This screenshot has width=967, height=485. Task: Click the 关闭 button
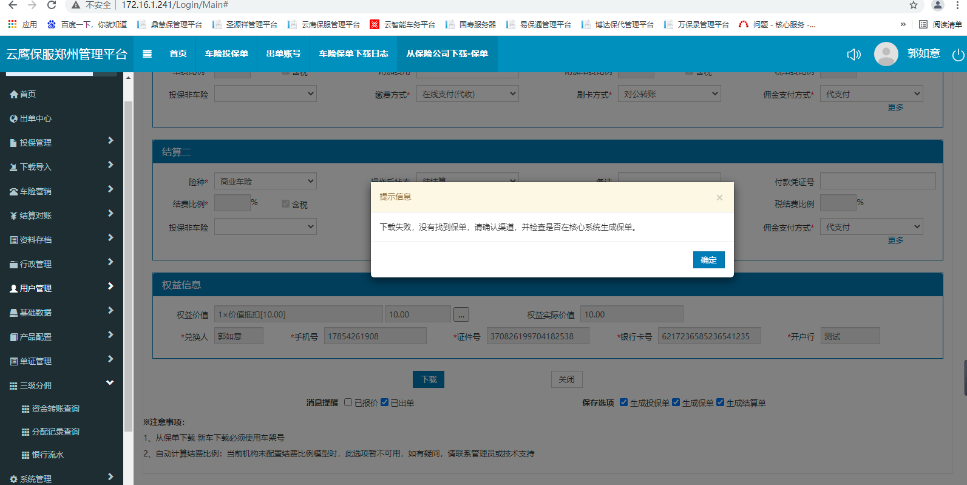click(566, 379)
